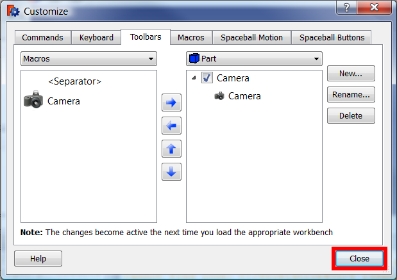The height and width of the screenshot is (280, 397).
Task: Click the blue Part cube icon in the dropdown
Action: click(194, 58)
